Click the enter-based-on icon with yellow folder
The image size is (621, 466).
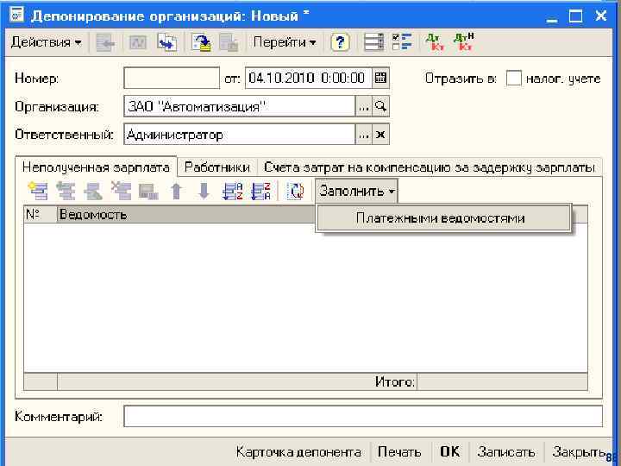click(x=201, y=42)
